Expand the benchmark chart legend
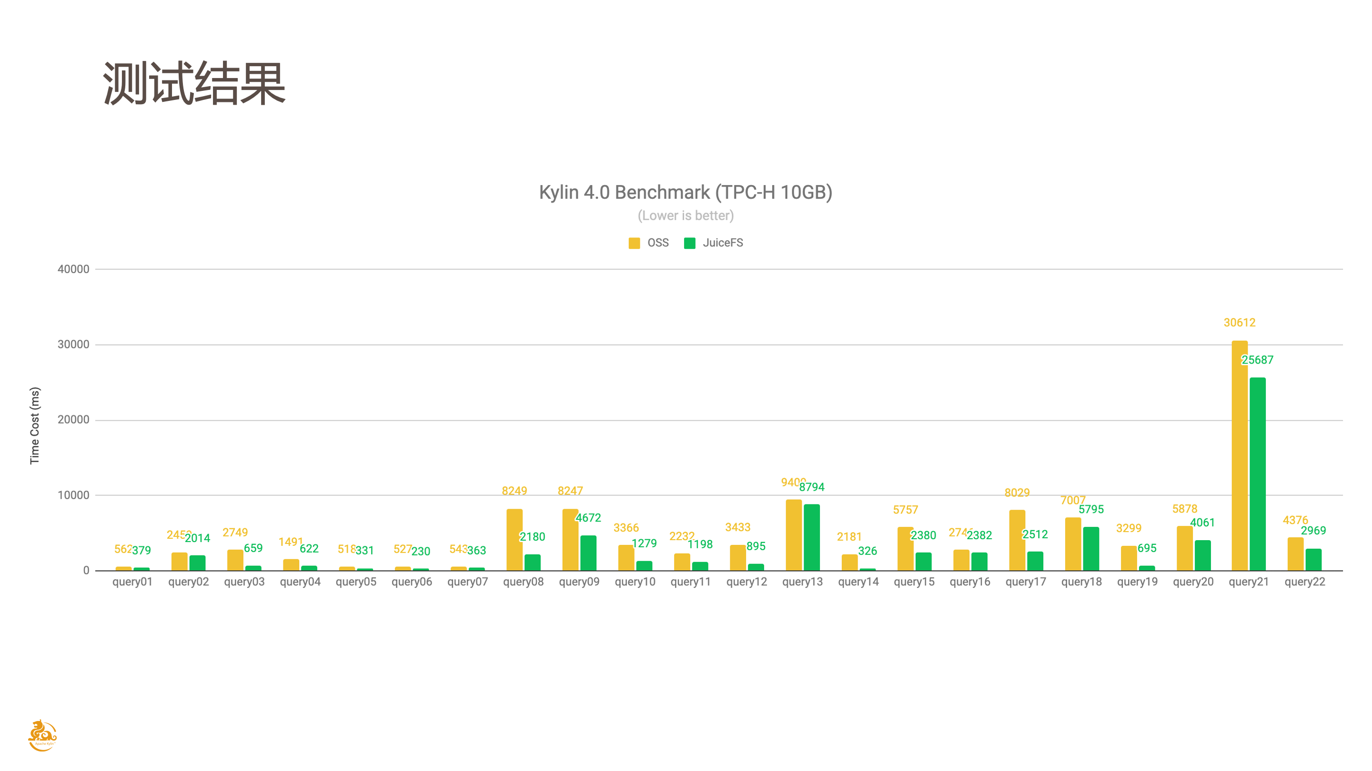Viewport: 1372px width, 771px height. (x=686, y=243)
